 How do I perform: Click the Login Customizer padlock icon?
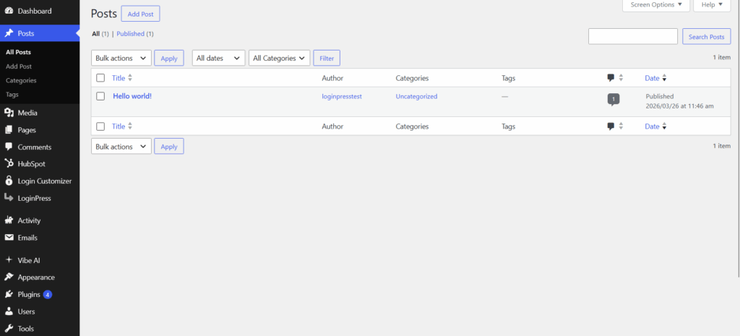tap(9, 181)
